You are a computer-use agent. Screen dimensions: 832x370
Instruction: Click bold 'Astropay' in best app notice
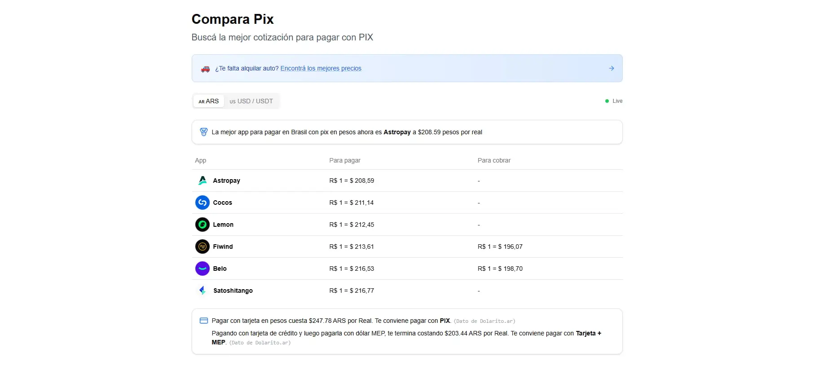click(397, 132)
